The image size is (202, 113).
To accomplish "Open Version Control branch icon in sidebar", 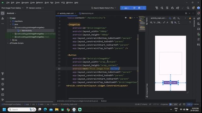I will 3,100.
